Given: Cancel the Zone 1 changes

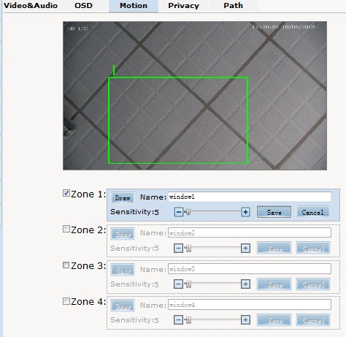Looking at the screenshot, I should click(313, 212).
